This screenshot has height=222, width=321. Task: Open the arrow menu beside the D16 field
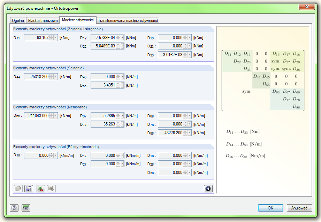[56, 155]
